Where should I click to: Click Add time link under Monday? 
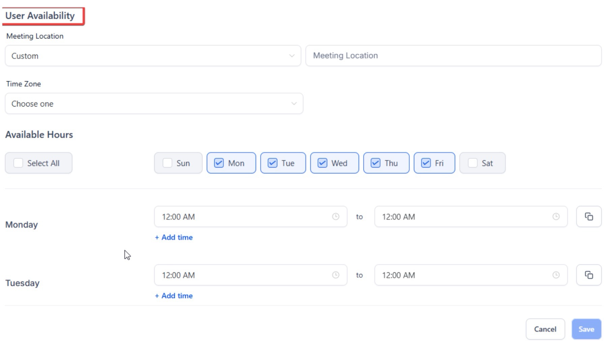pos(174,237)
